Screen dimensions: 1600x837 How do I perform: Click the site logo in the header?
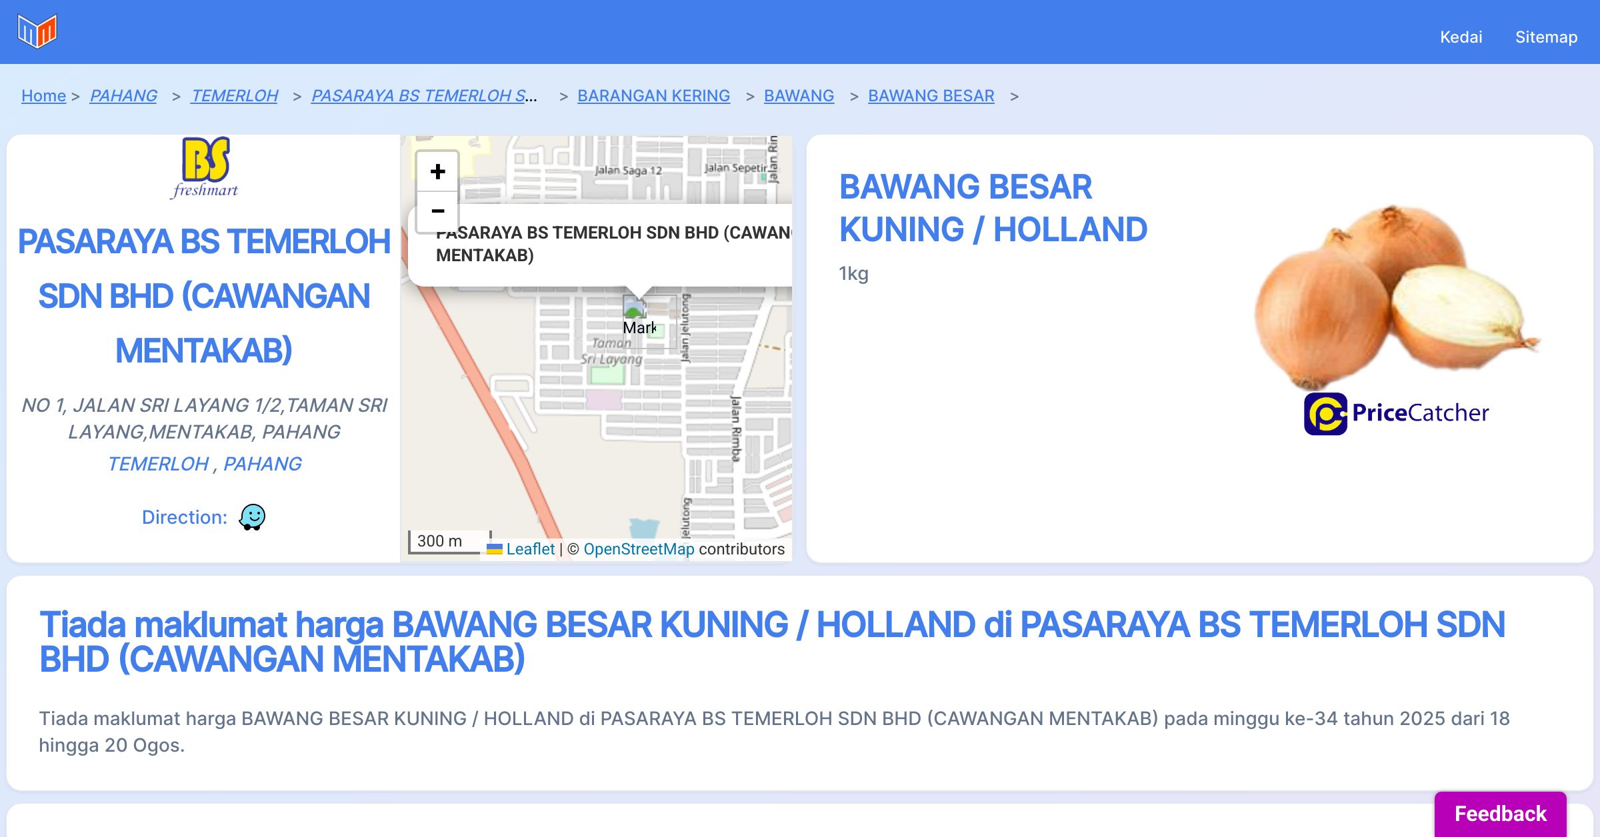pyautogui.click(x=37, y=31)
